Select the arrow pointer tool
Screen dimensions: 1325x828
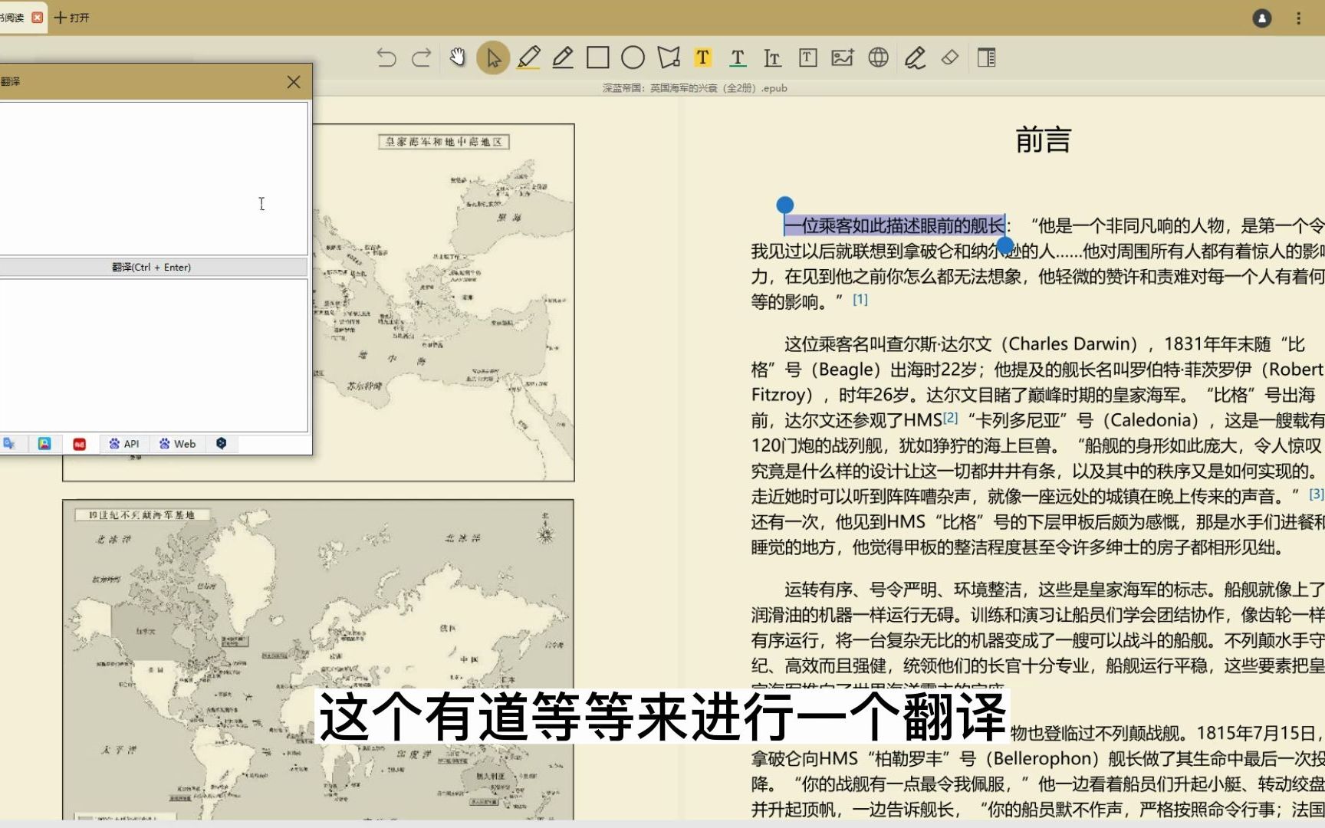493,58
